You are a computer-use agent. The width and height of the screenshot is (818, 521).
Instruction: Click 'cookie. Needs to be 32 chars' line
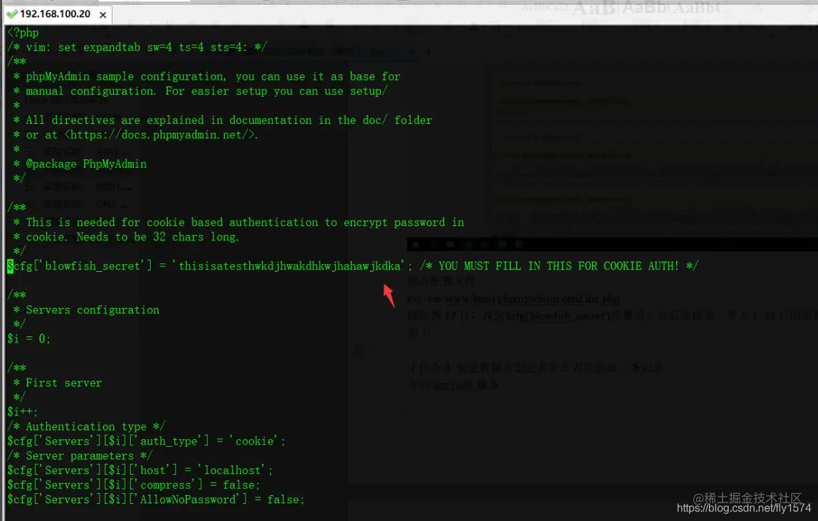(x=126, y=237)
